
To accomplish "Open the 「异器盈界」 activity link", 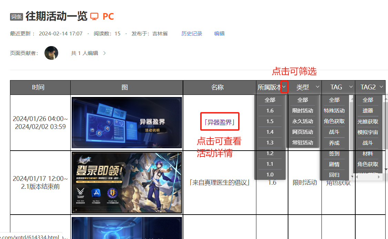I will coord(219,122).
